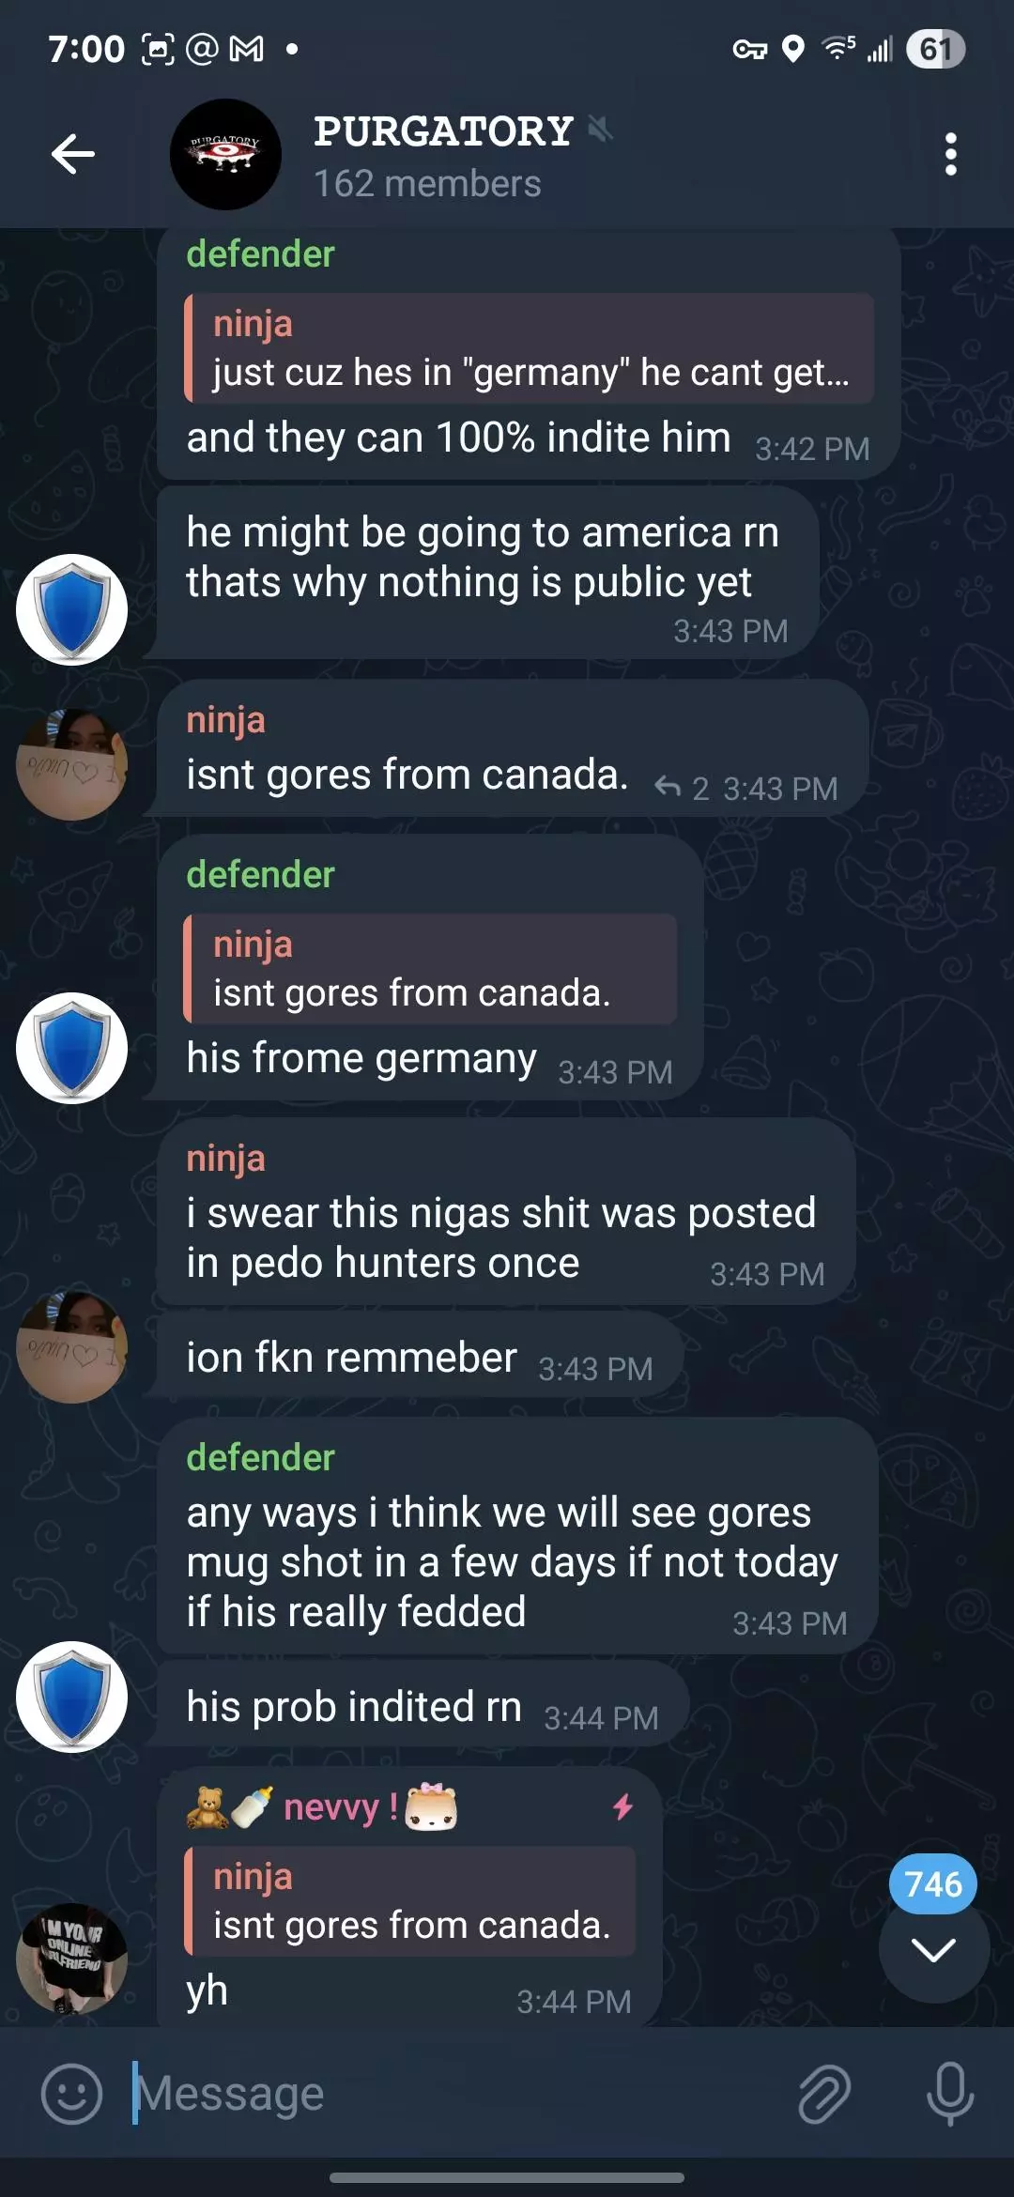Open the emoji picker smiley icon

[71, 2094]
